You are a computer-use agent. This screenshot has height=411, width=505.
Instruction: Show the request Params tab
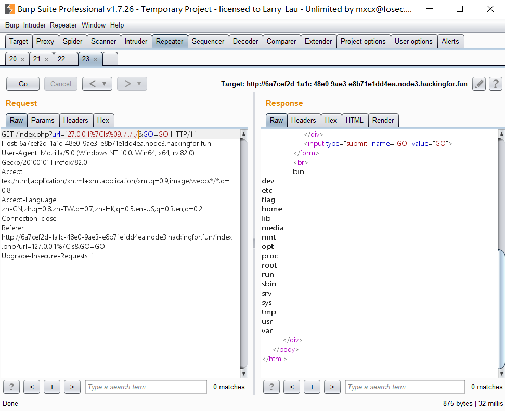click(43, 121)
